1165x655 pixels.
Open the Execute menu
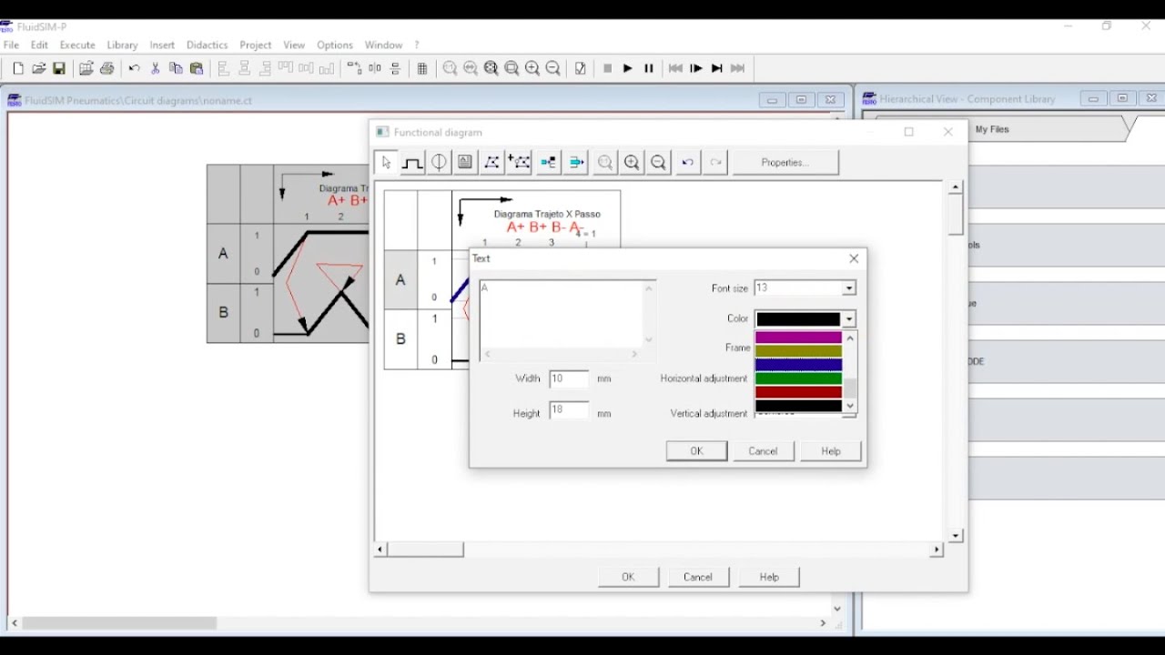coord(77,45)
